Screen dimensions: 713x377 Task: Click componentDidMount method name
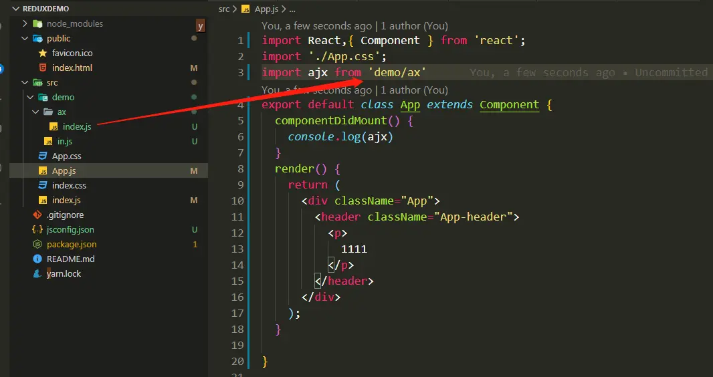pyautogui.click(x=330, y=121)
